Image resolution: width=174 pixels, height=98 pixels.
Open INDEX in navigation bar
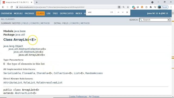(79, 13)
